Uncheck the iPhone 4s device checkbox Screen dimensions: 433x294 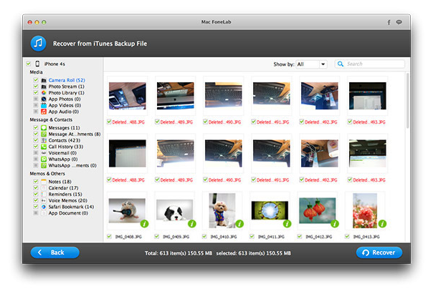28,64
